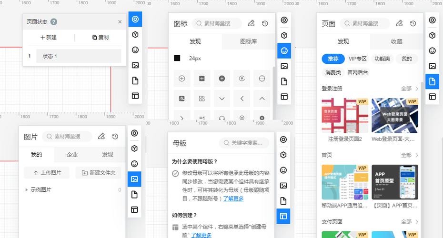Click the eraser icon in 页面 panel header
This screenshot has width=443, height=238.
click(399, 23)
